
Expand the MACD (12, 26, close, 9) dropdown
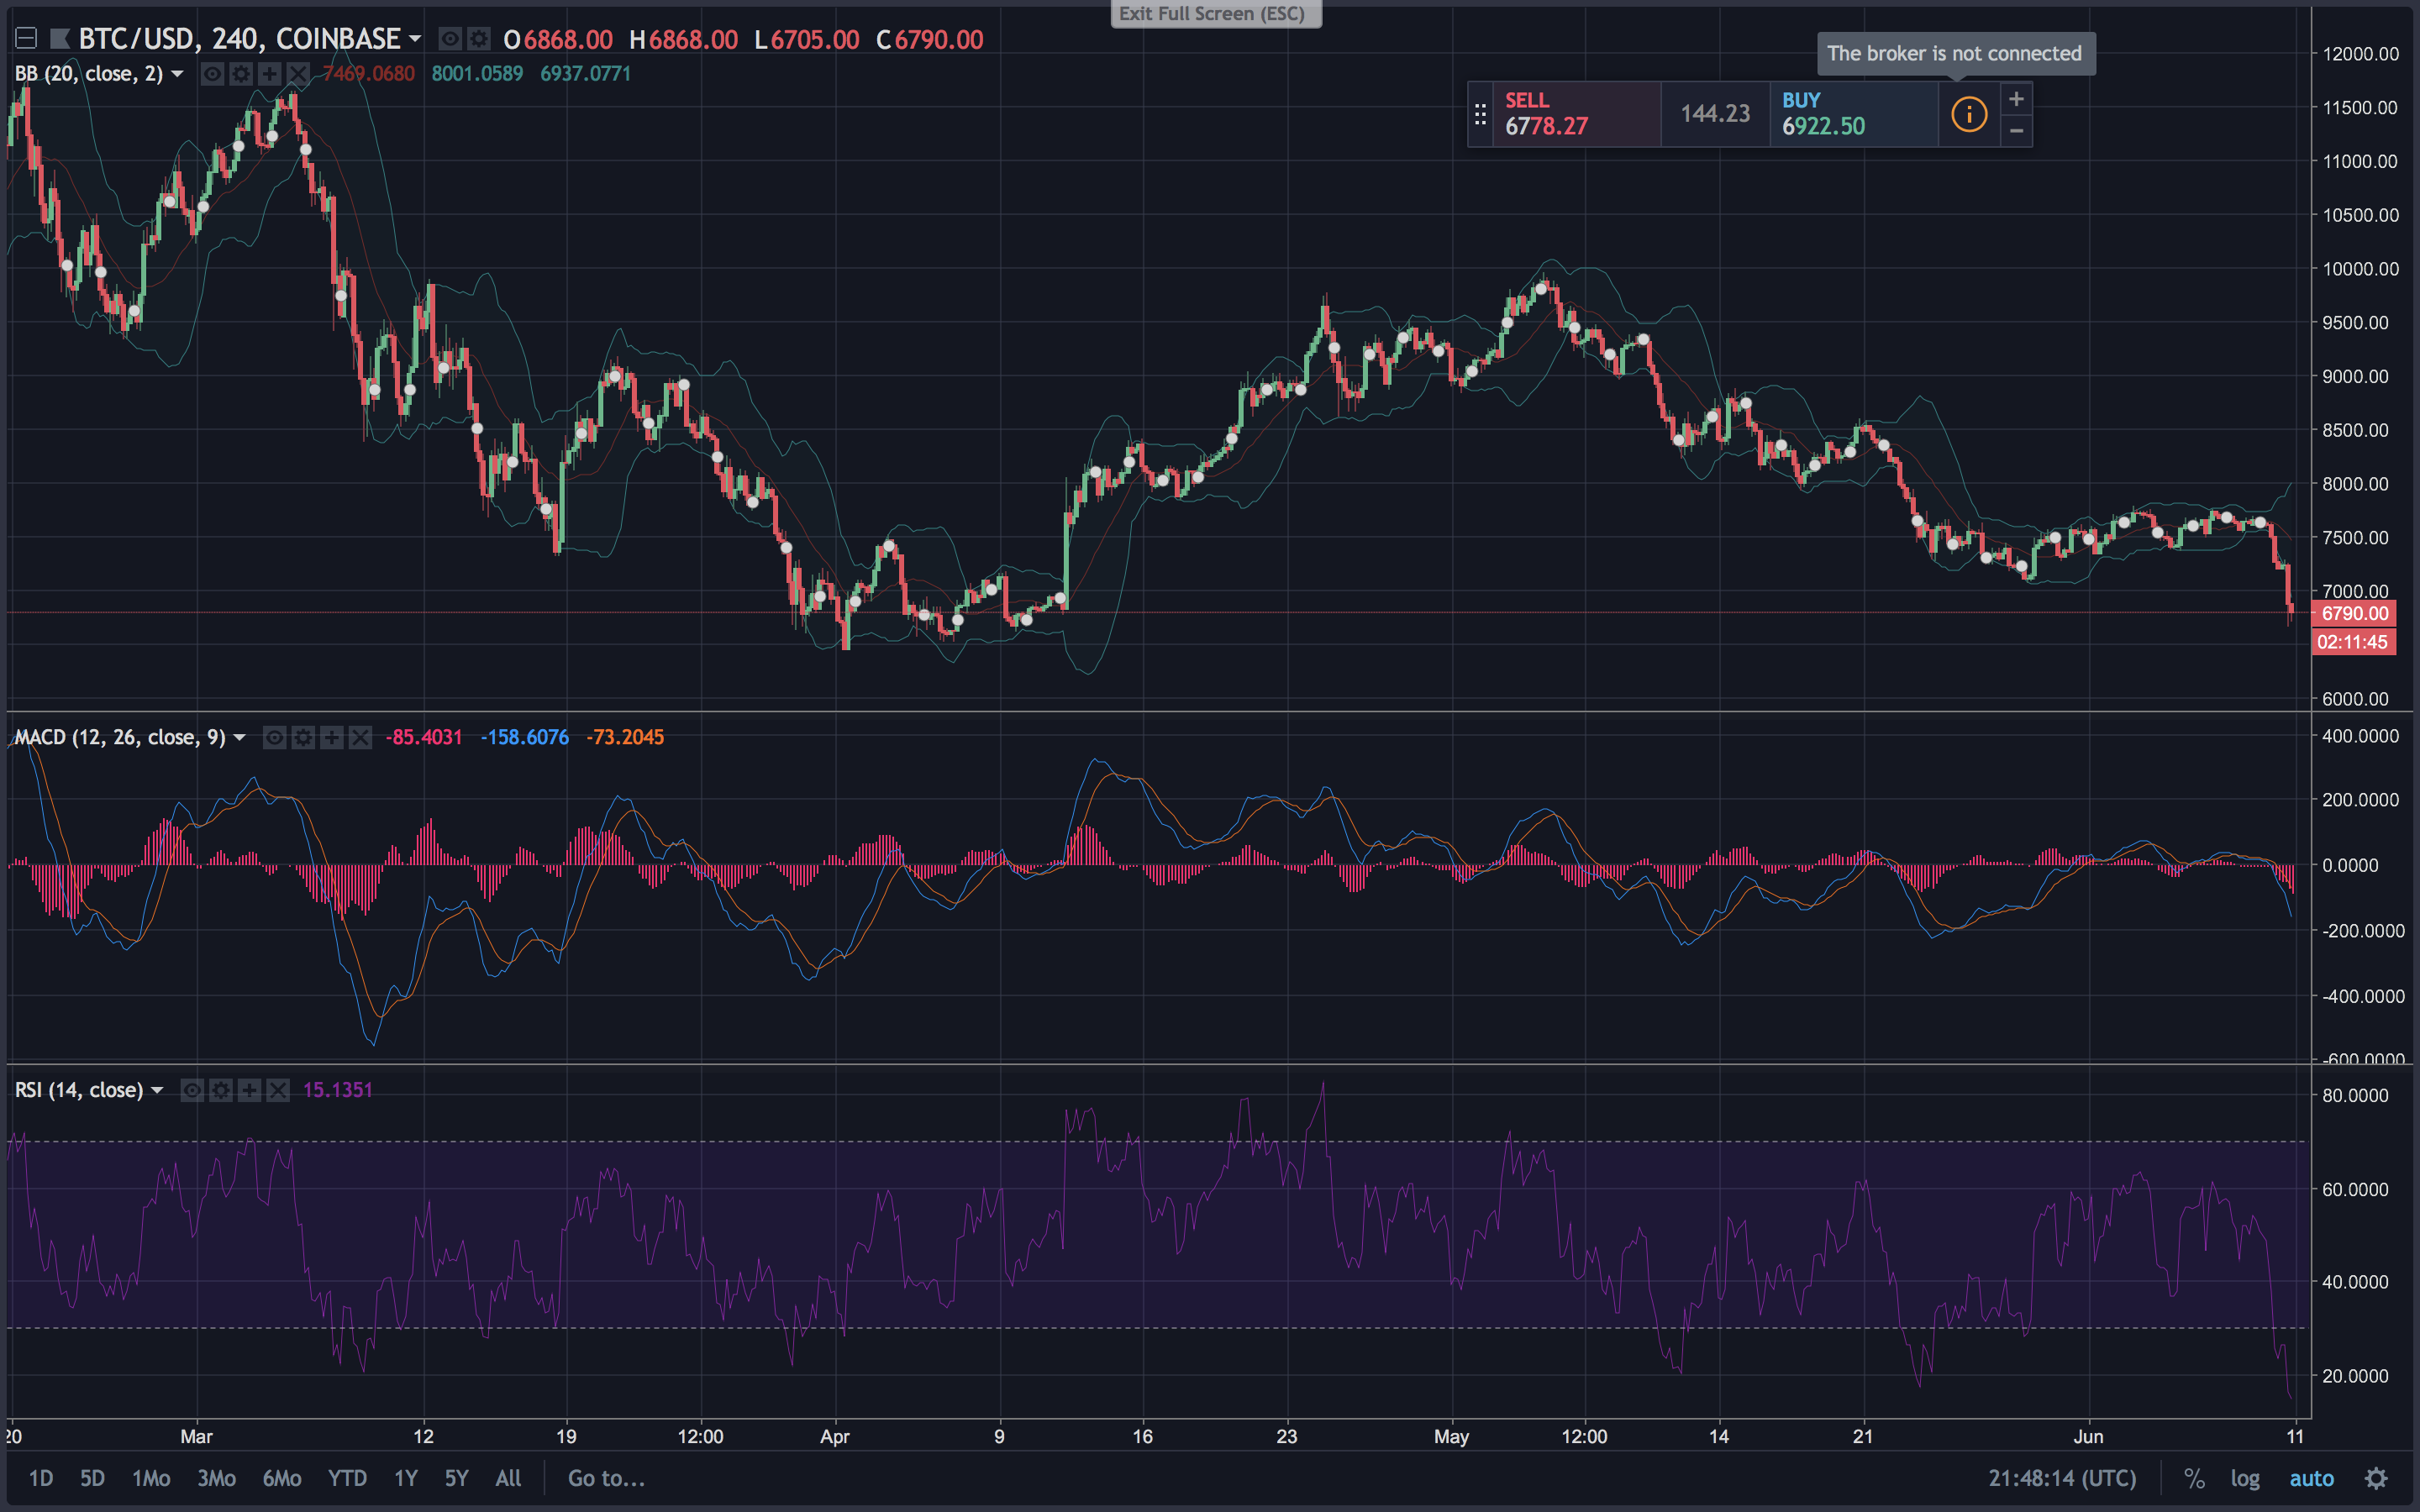pos(239,737)
